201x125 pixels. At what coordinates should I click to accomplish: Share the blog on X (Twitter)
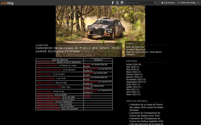tap(117, 3)
